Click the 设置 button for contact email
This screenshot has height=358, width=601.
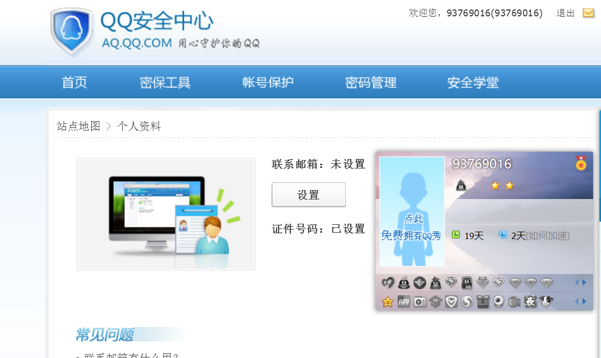(309, 195)
